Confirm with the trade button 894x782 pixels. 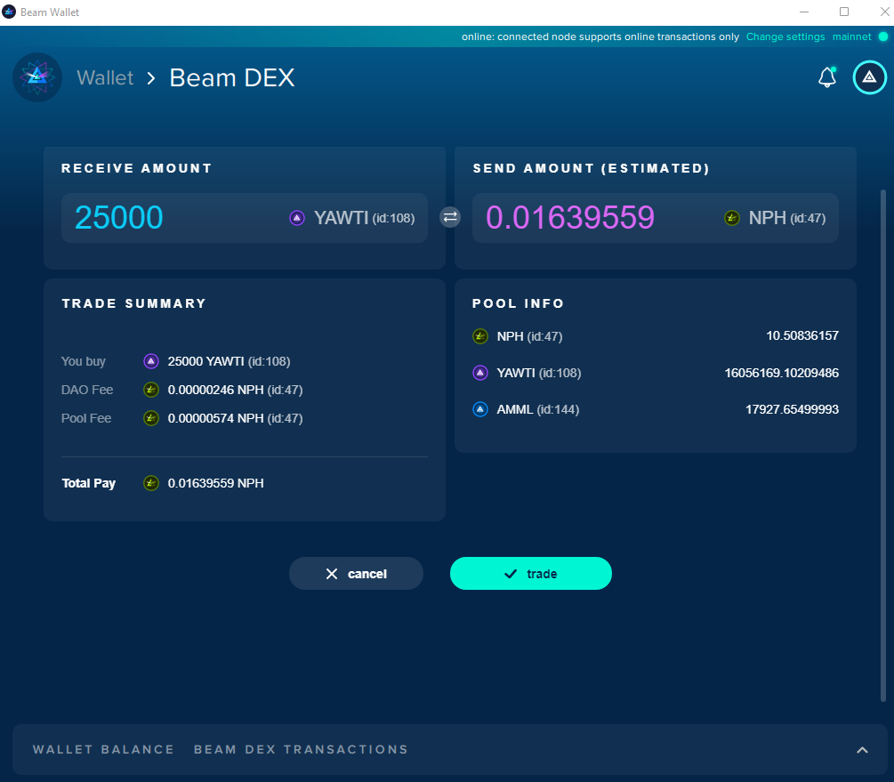pyautogui.click(x=531, y=573)
